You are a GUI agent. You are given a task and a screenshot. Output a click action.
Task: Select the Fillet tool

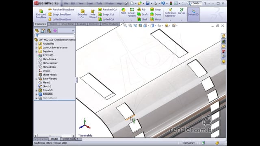click(x=123, y=11)
